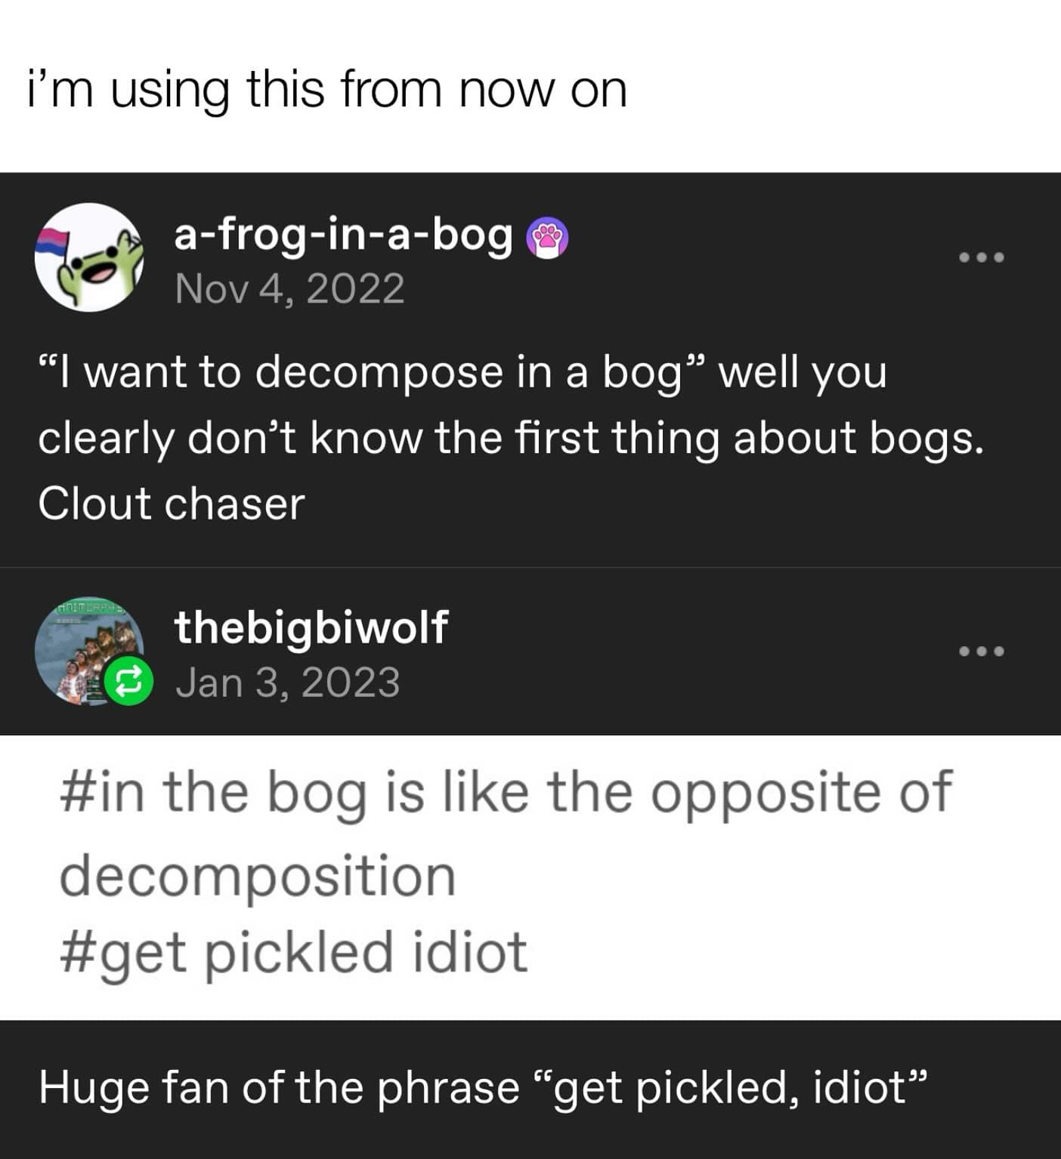Click the 'i'm using this from now on' caption

[327, 89]
